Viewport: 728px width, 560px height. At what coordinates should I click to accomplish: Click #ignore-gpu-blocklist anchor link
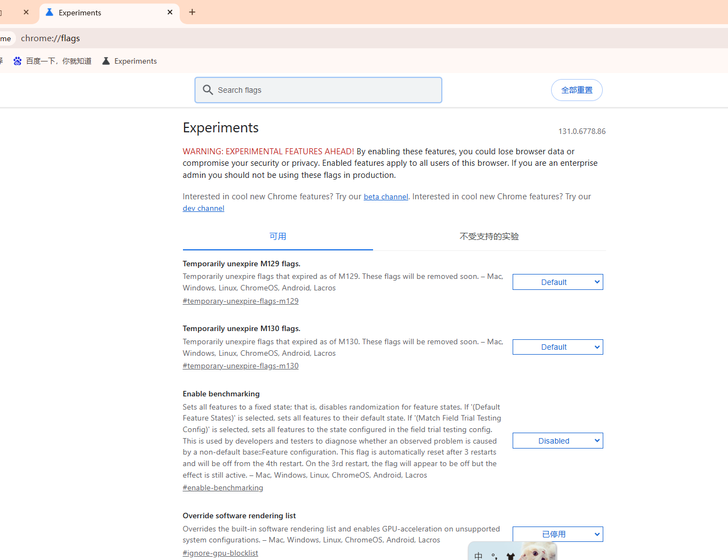[x=220, y=553]
